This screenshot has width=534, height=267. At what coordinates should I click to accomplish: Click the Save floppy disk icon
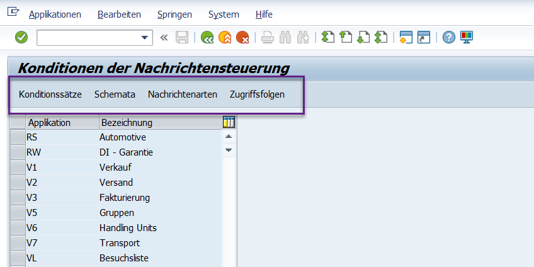coord(182,37)
